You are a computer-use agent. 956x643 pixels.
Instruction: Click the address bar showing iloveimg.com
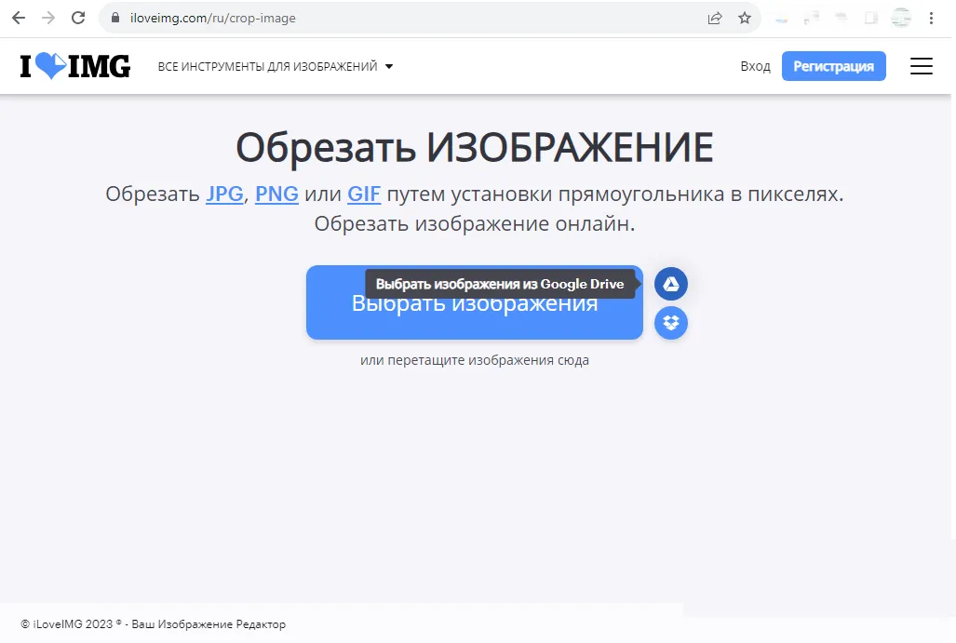pos(210,18)
